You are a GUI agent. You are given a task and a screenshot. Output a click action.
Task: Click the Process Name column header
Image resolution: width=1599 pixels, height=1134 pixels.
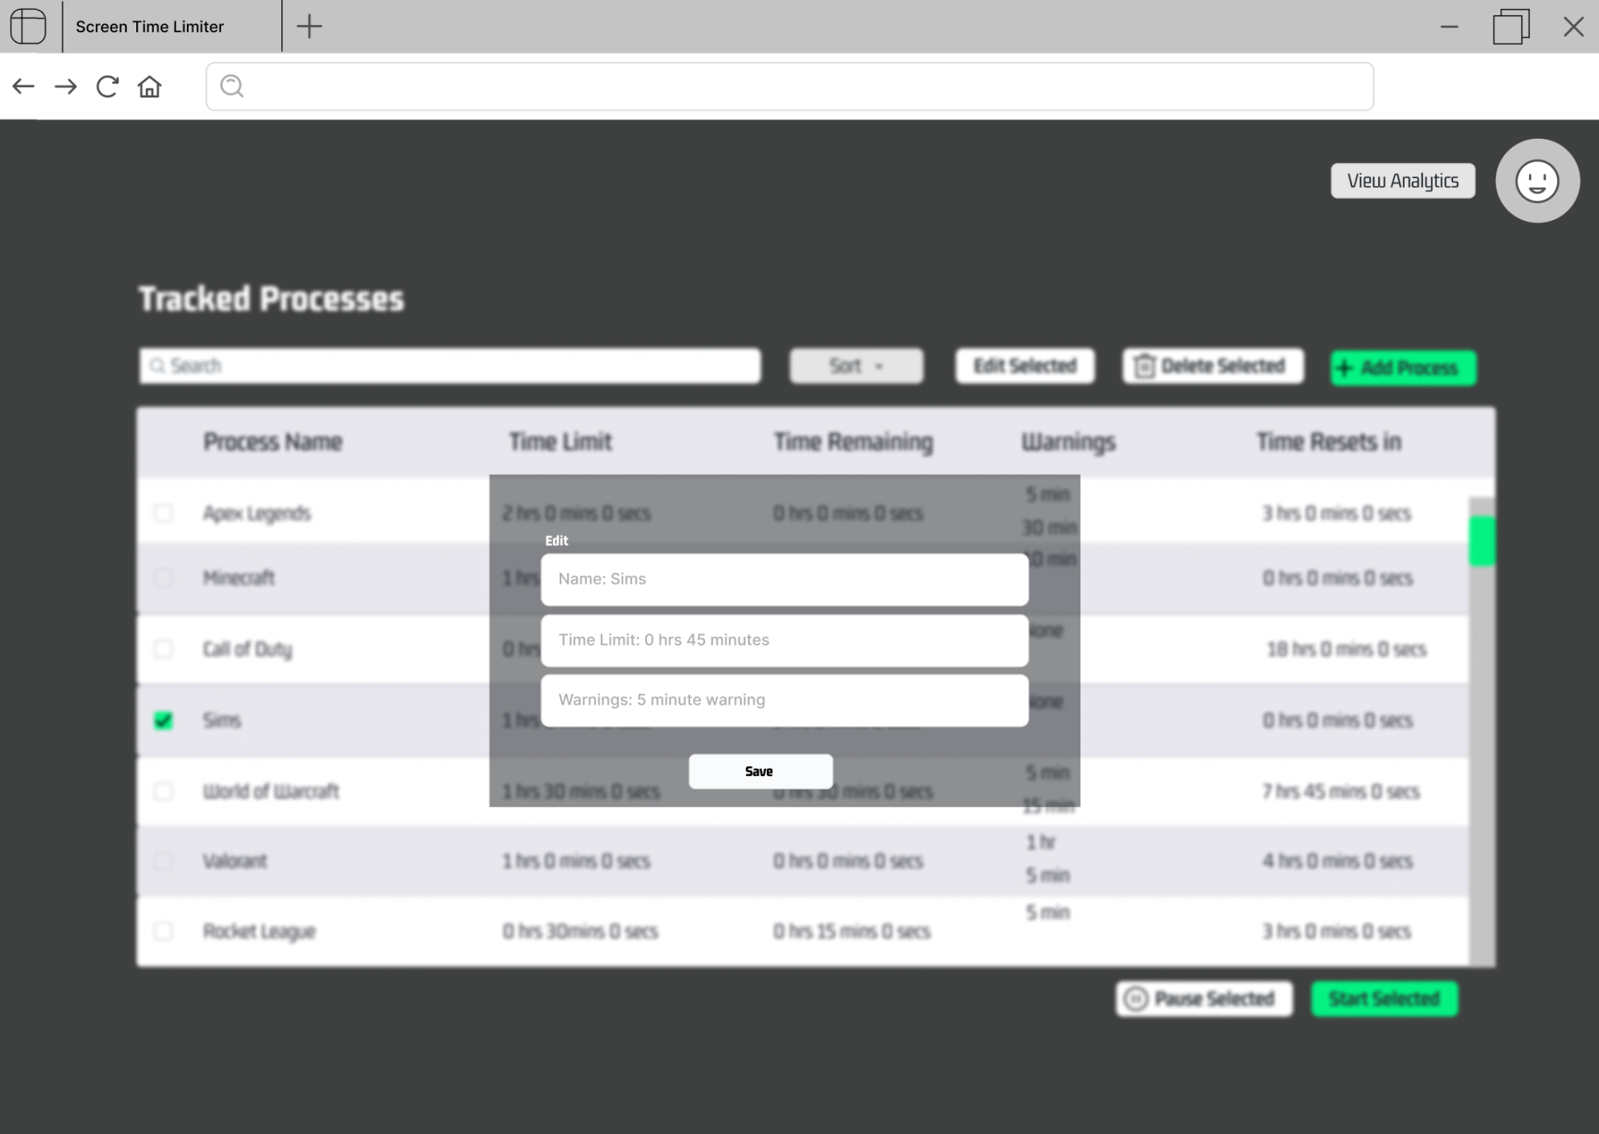273,442
